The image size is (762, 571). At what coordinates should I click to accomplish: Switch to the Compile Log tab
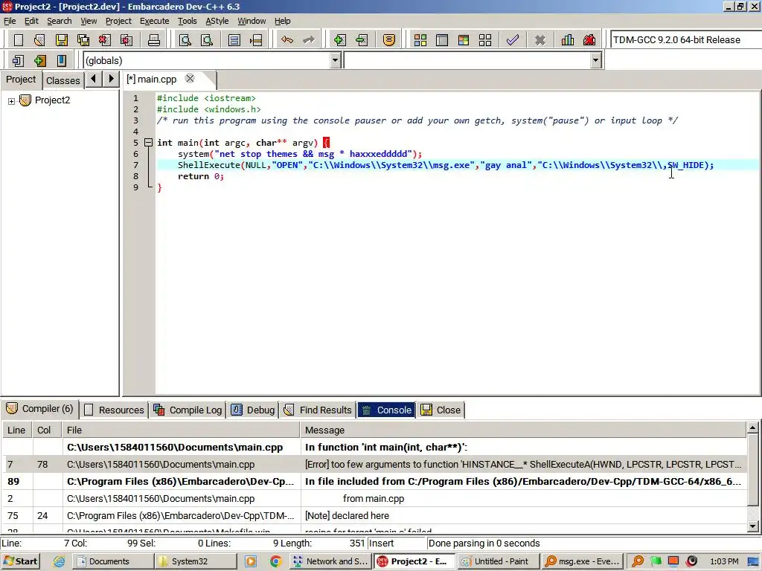click(188, 410)
